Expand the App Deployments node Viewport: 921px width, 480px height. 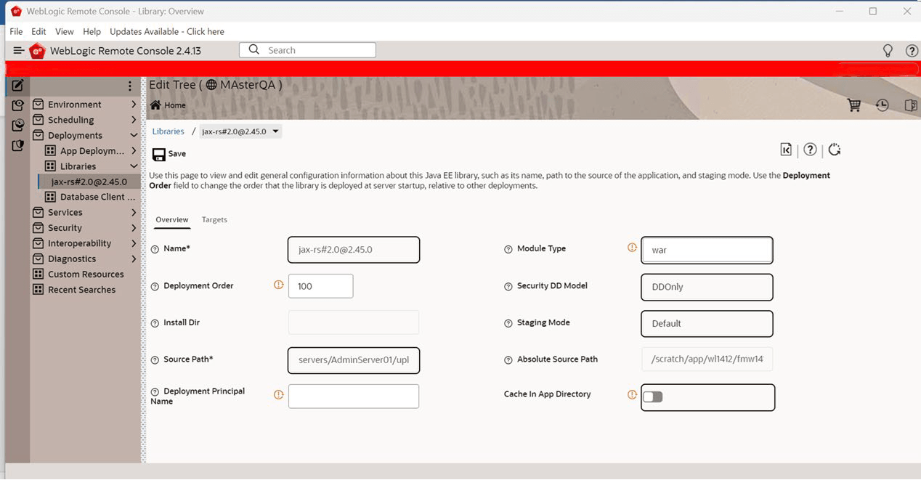[x=134, y=151]
